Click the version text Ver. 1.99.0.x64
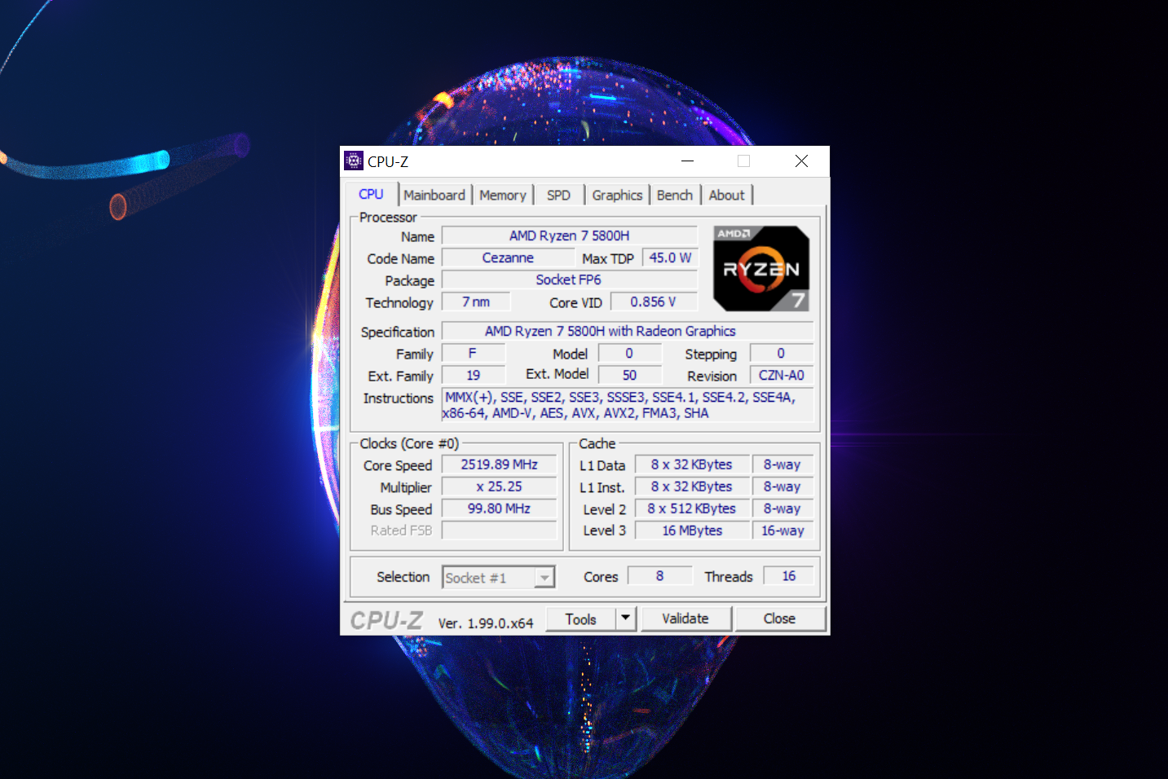The height and width of the screenshot is (779, 1168). coord(486,623)
